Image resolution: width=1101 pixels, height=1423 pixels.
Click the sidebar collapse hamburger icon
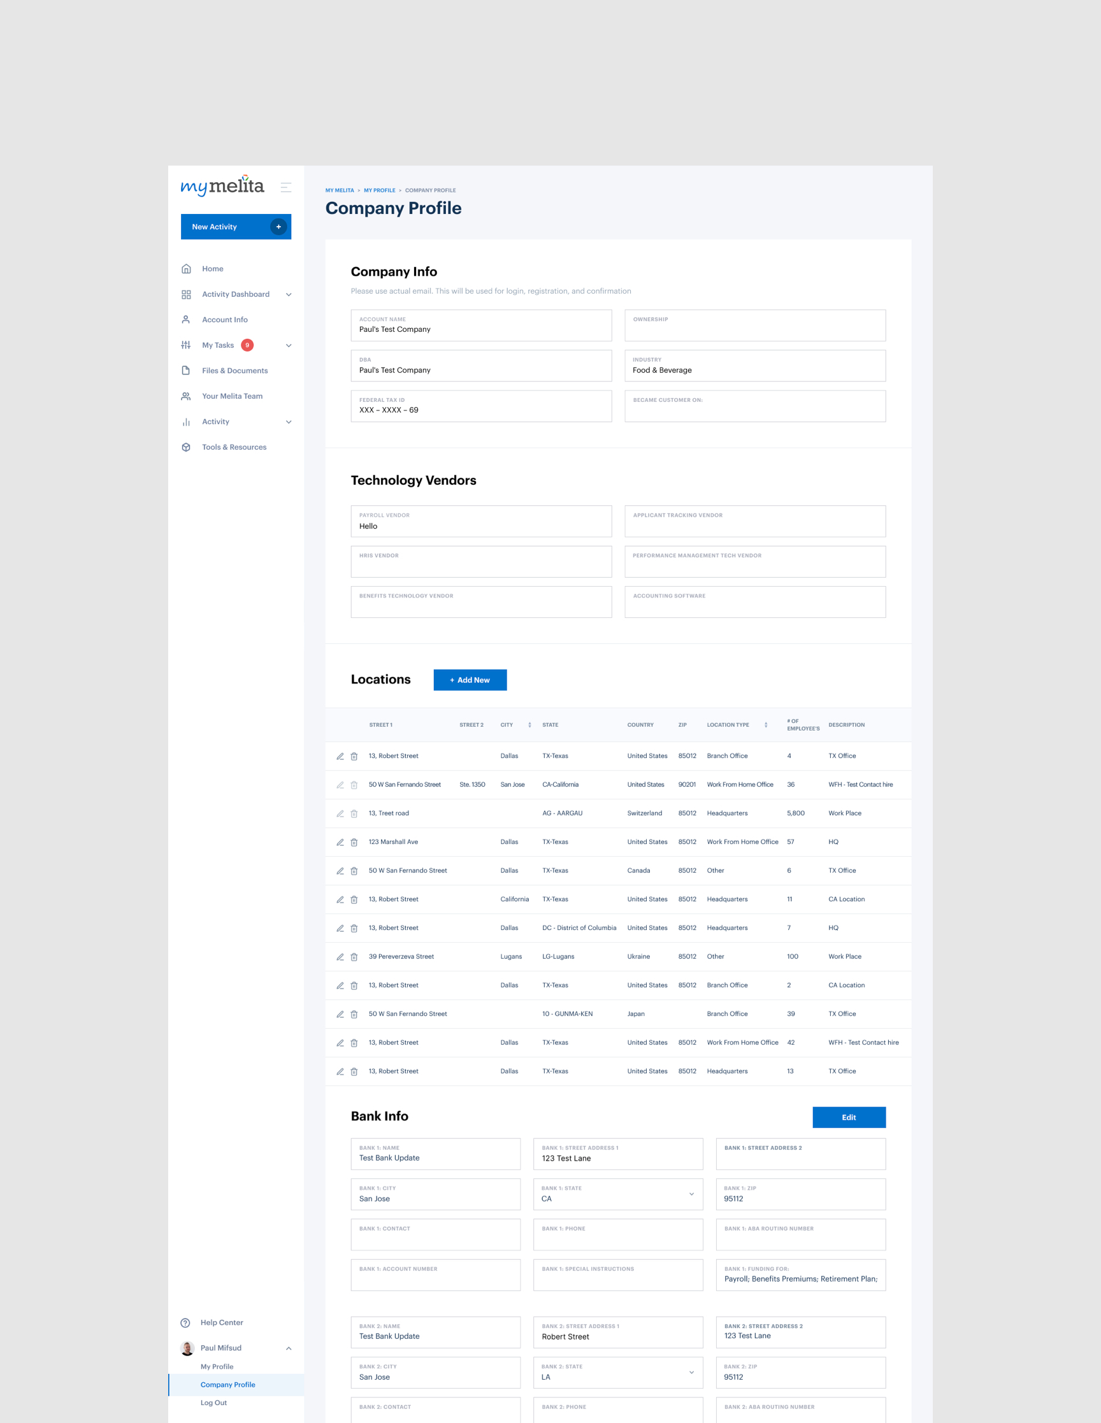point(285,188)
